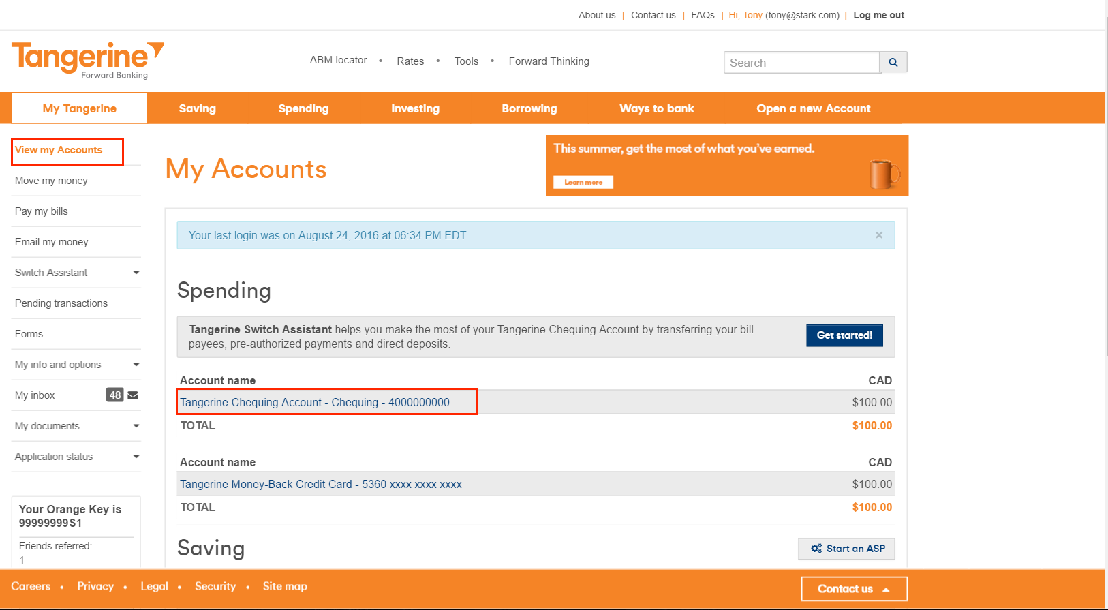1108x610 pixels.
Task: Open the Tools page
Action: tap(466, 61)
